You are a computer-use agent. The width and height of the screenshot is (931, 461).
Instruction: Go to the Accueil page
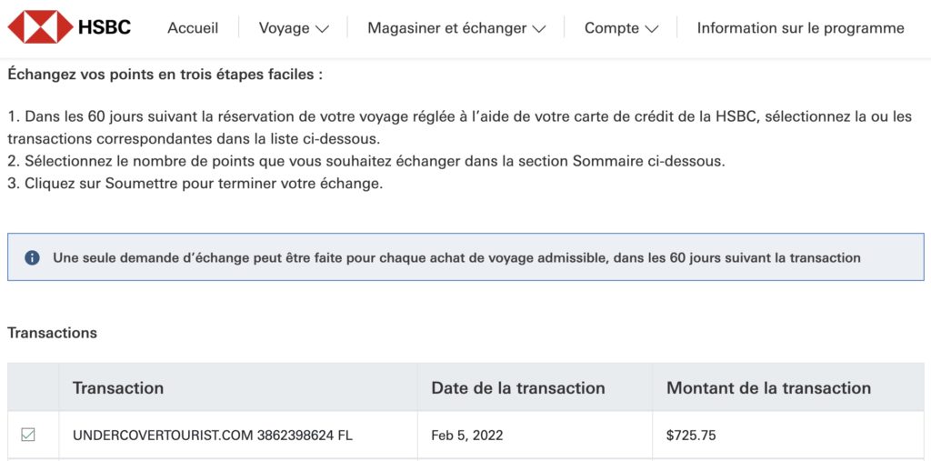point(193,28)
